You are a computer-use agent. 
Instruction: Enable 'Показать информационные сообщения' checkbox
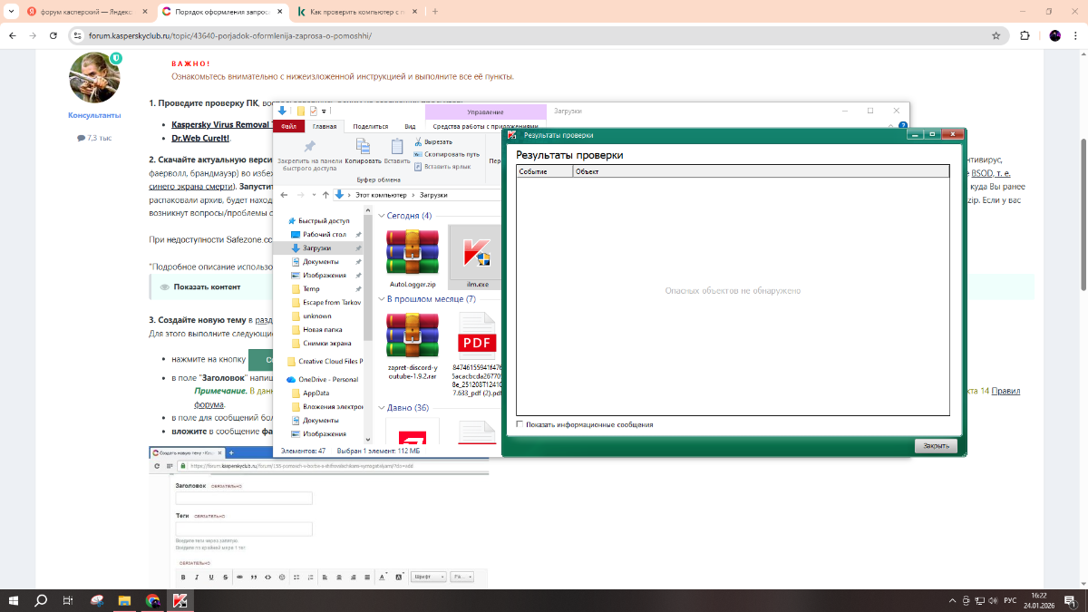(520, 424)
